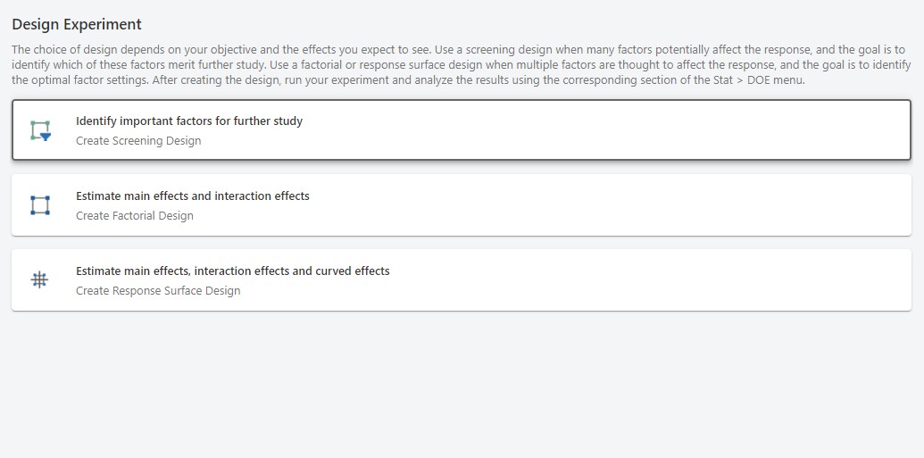Select the curved effects estimation title

[233, 271]
